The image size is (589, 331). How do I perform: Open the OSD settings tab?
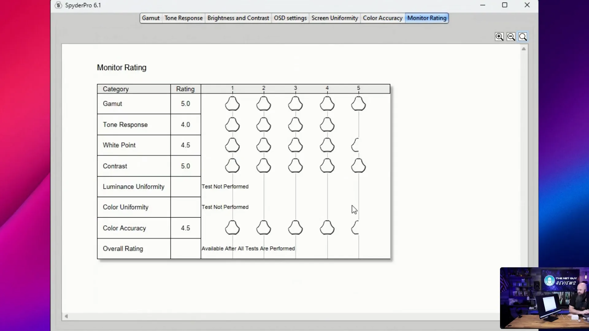[291, 18]
